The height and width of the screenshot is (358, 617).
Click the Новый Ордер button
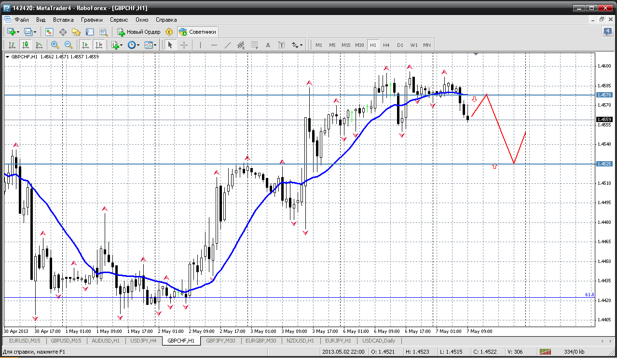click(x=138, y=32)
